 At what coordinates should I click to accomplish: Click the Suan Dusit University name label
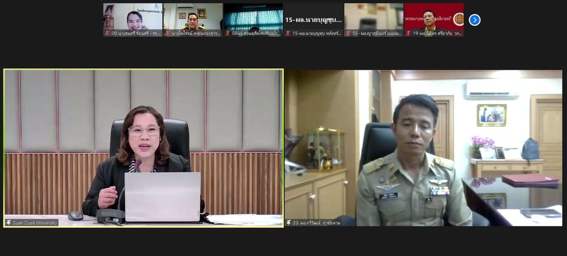[35, 222]
